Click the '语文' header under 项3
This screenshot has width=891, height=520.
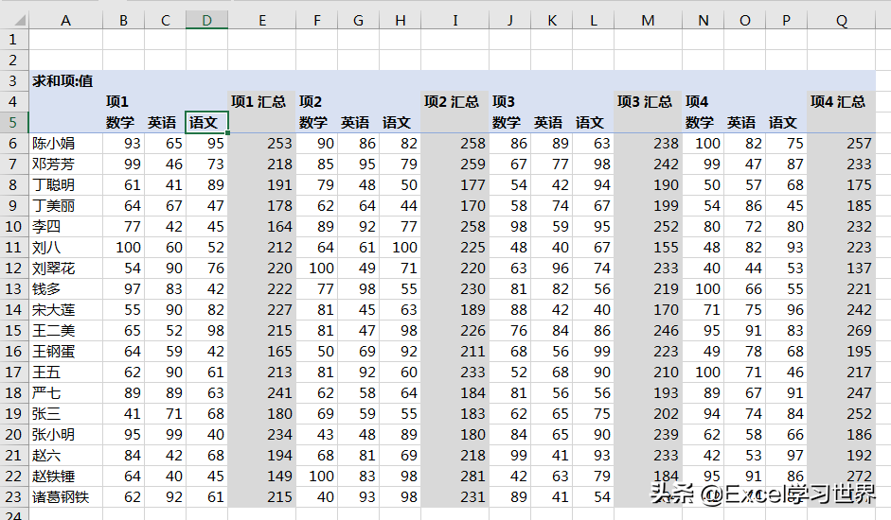pyautogui.click(x=594, y=123)
